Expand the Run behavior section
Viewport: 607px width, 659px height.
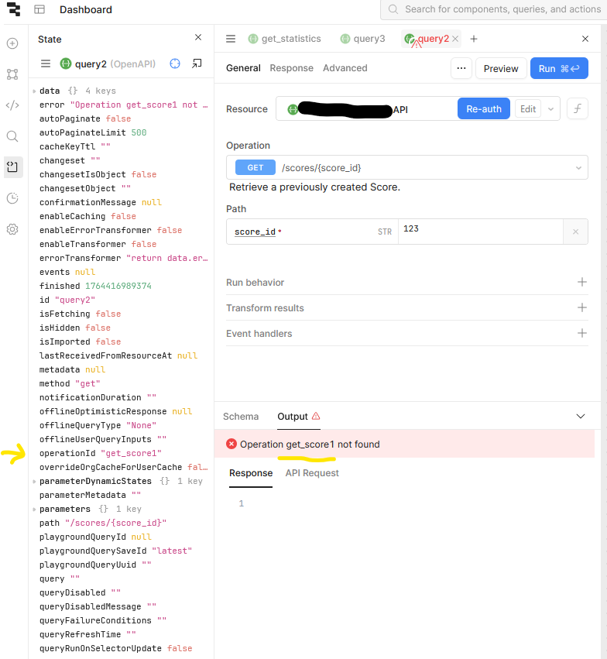tap(581, 283)
